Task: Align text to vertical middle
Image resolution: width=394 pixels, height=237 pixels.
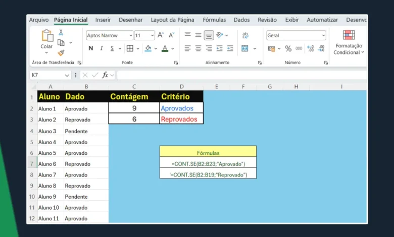Action: point(198,35)
